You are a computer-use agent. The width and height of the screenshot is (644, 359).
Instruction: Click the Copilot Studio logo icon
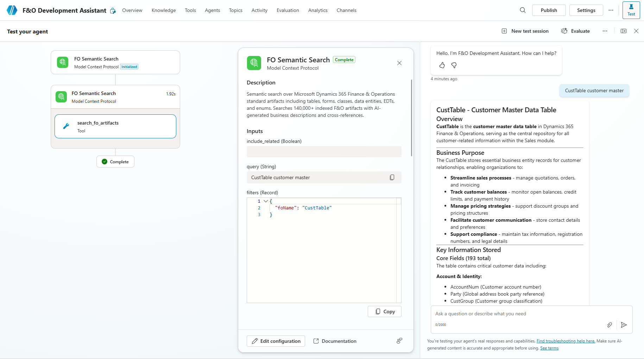pyautogui.click(x=12, y=10)
